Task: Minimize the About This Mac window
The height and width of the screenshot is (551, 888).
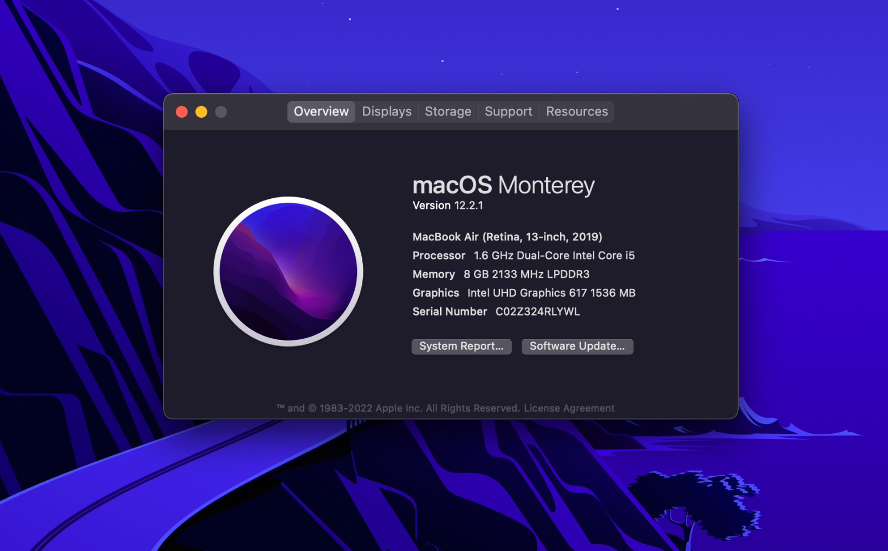Action: pos(201,112)
